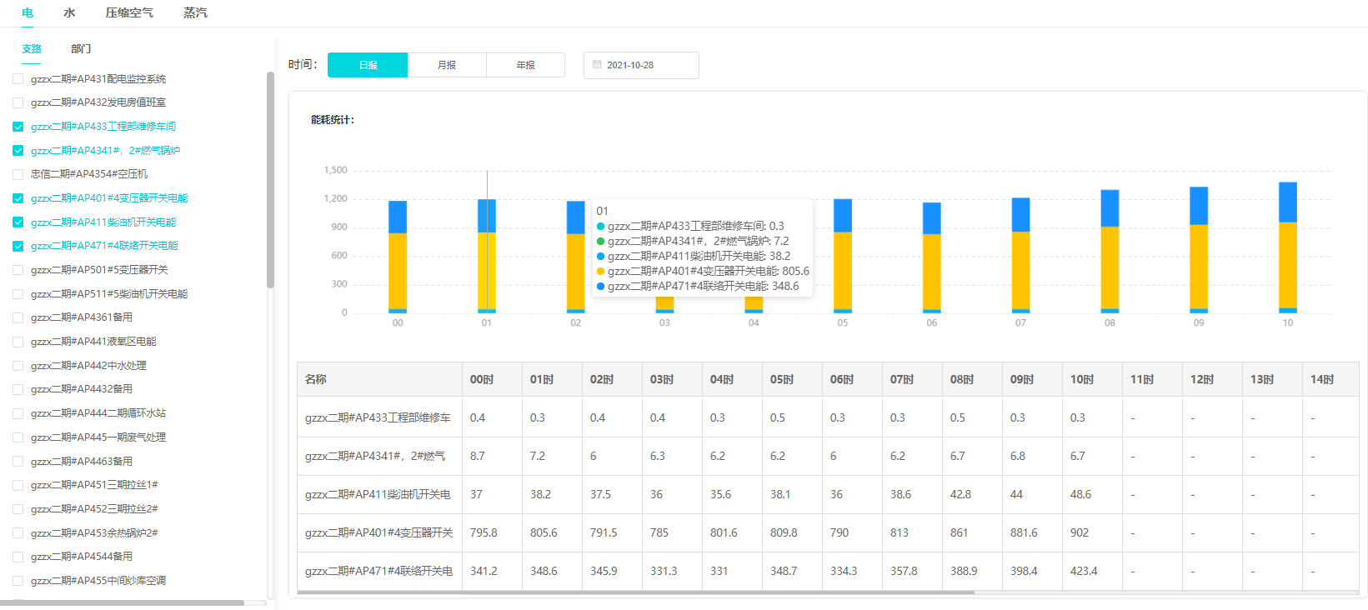
Task: Click the bar for hour 07
Action: coord(1021,255)
